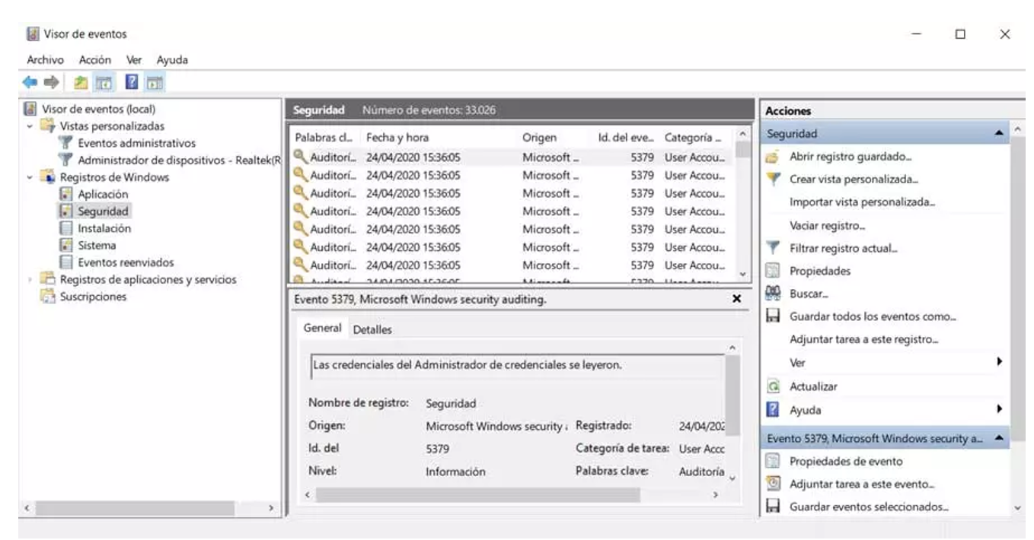Switch to the Detalles tab

372,329
